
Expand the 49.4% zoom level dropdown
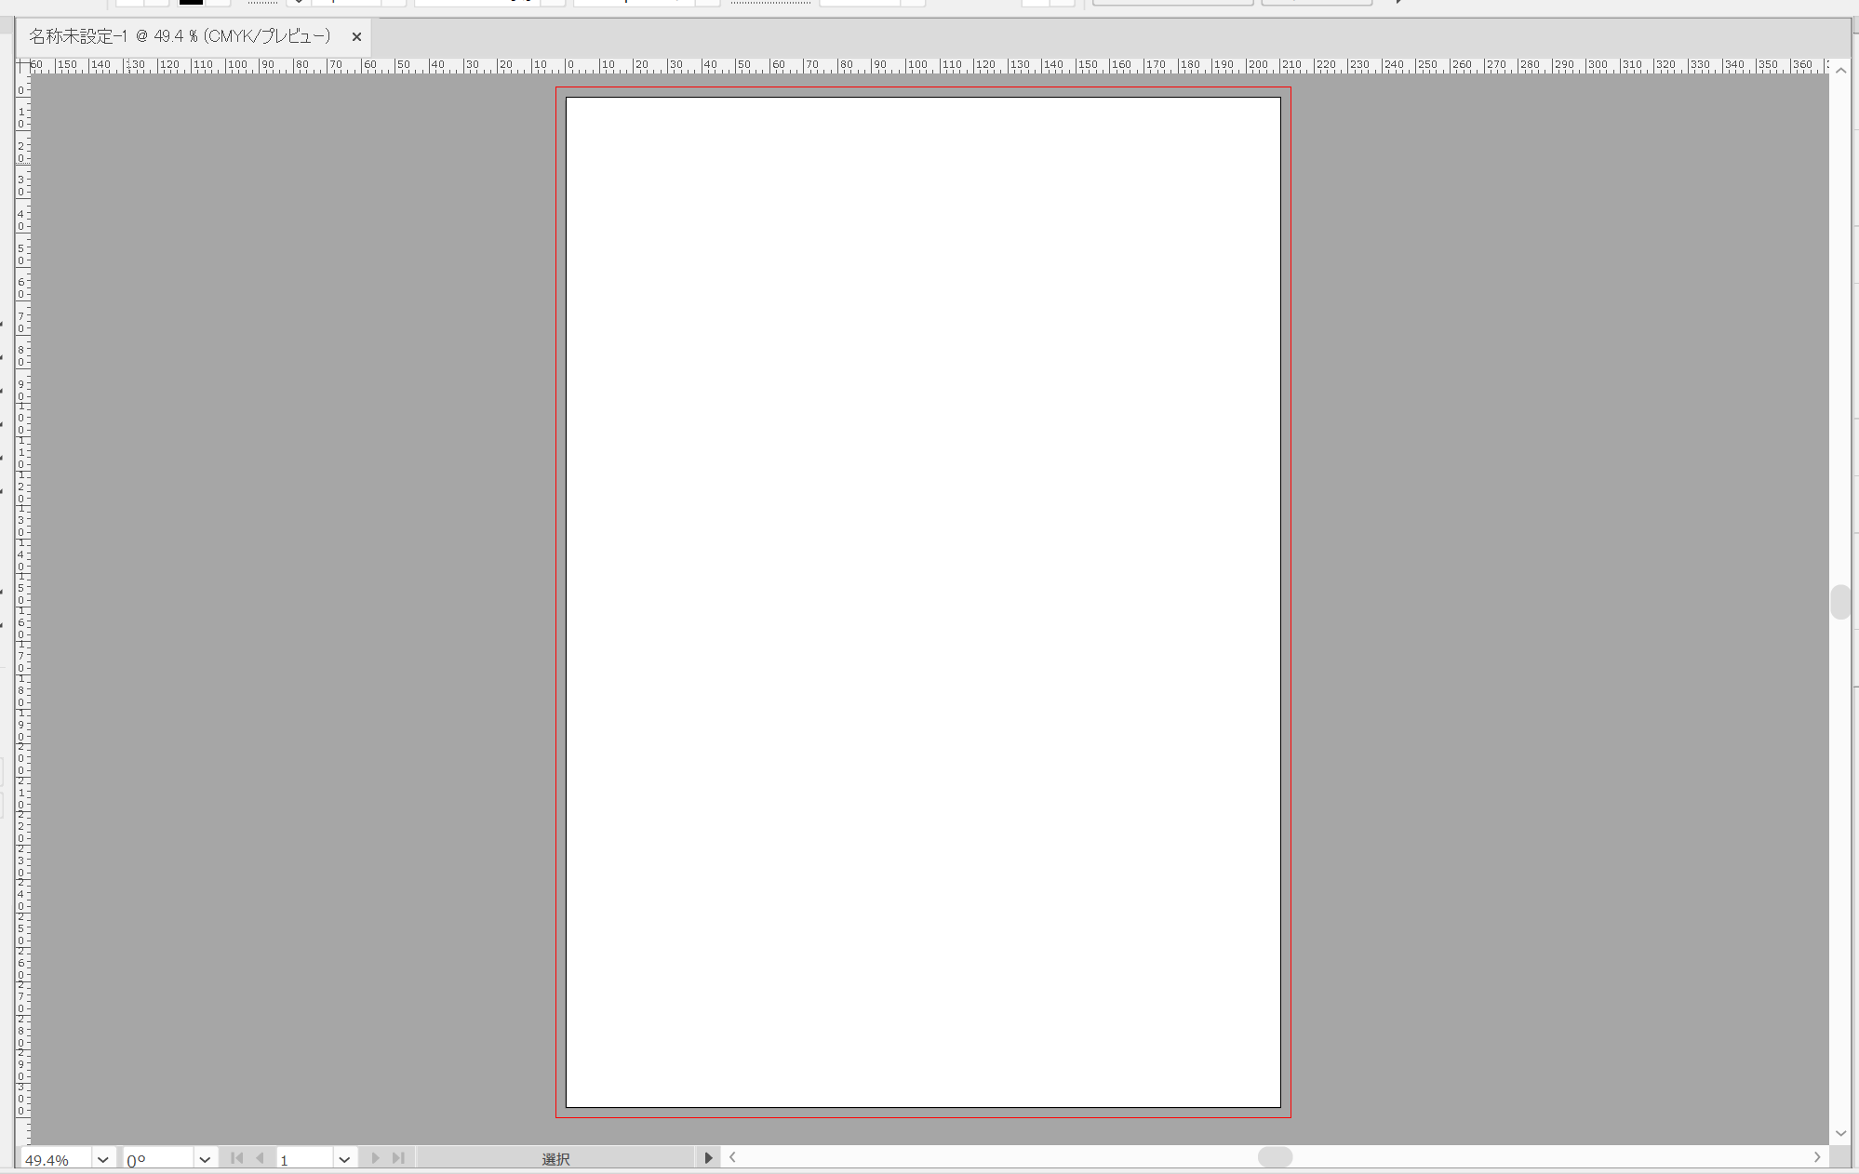click(x=102, y=1159)
